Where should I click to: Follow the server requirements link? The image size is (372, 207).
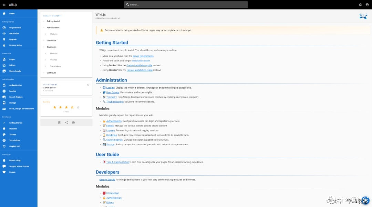(143, 56)
